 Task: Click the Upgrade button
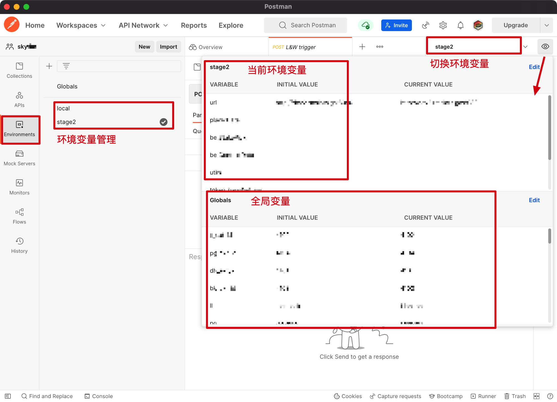pyautogui.click(x=516, y=25)
